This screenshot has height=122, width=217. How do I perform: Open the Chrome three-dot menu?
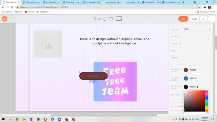[x=214, y=7]
